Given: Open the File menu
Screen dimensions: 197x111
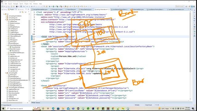Looking at the screenshot, I should [x=2, y=4].
